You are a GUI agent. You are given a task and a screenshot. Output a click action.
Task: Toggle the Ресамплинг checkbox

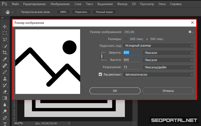(100, 74)
